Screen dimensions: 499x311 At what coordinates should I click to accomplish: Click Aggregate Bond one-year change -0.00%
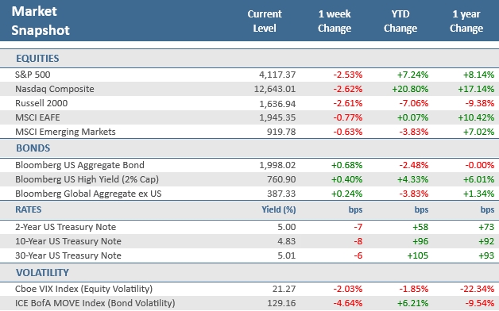click(x=480, y=165)
